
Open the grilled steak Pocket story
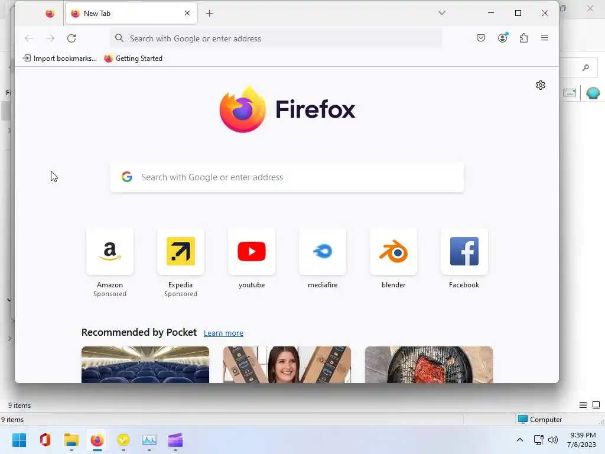click(429, 364)
